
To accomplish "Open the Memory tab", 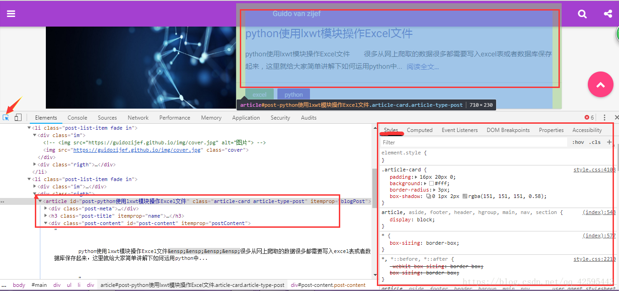I will pyautogui.click(x=211, y=118).
